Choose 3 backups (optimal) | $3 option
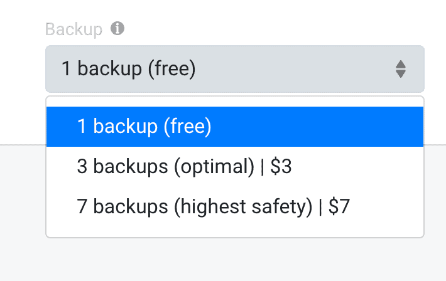The height and width of the screenshot is (281, 446). (235, 166)
